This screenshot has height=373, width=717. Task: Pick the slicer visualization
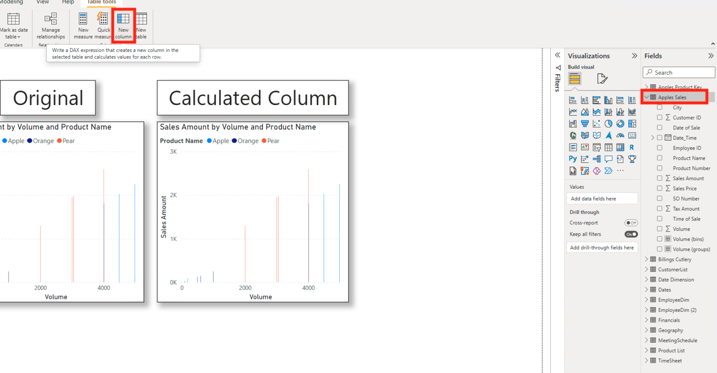coord(597,147)
